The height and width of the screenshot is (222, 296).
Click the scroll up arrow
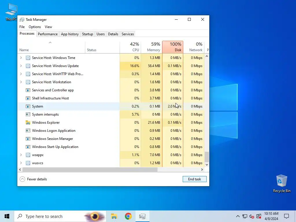pyautogui.click(x=207, y=56)
